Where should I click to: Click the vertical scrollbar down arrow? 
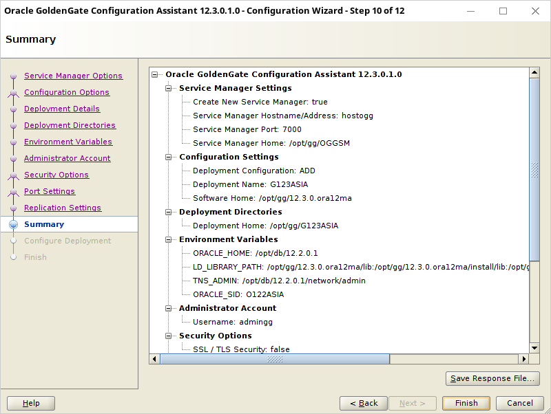pyautogui.click(x=534, y=348)
